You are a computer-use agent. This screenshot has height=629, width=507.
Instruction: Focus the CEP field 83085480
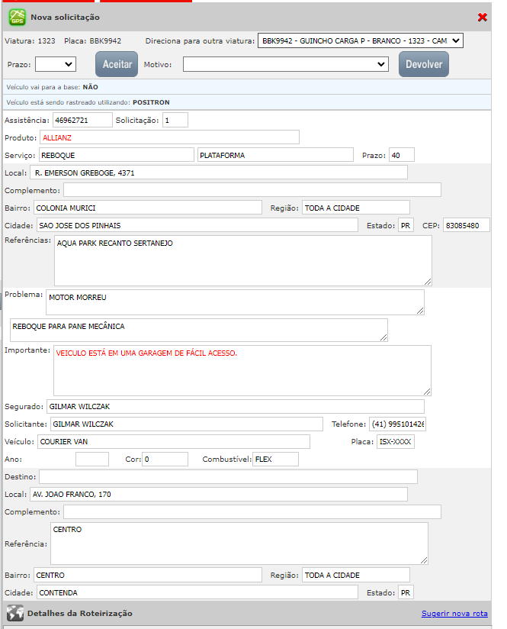click(466, 226)
